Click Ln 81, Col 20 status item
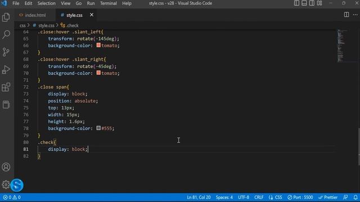The image size is (360, 202). point(199,197)
